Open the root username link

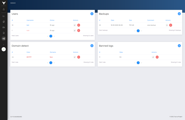click(28, 30)
